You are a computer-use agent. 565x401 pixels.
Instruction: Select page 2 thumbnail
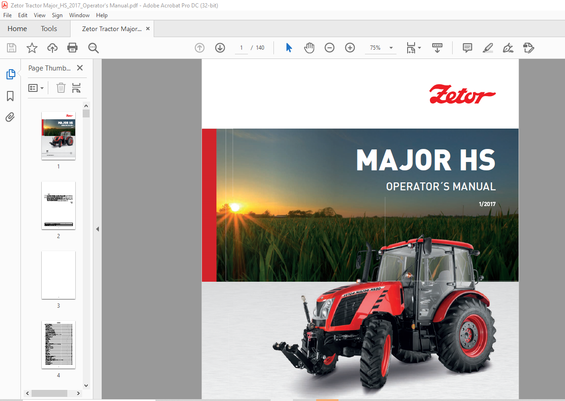pos(58,205)
